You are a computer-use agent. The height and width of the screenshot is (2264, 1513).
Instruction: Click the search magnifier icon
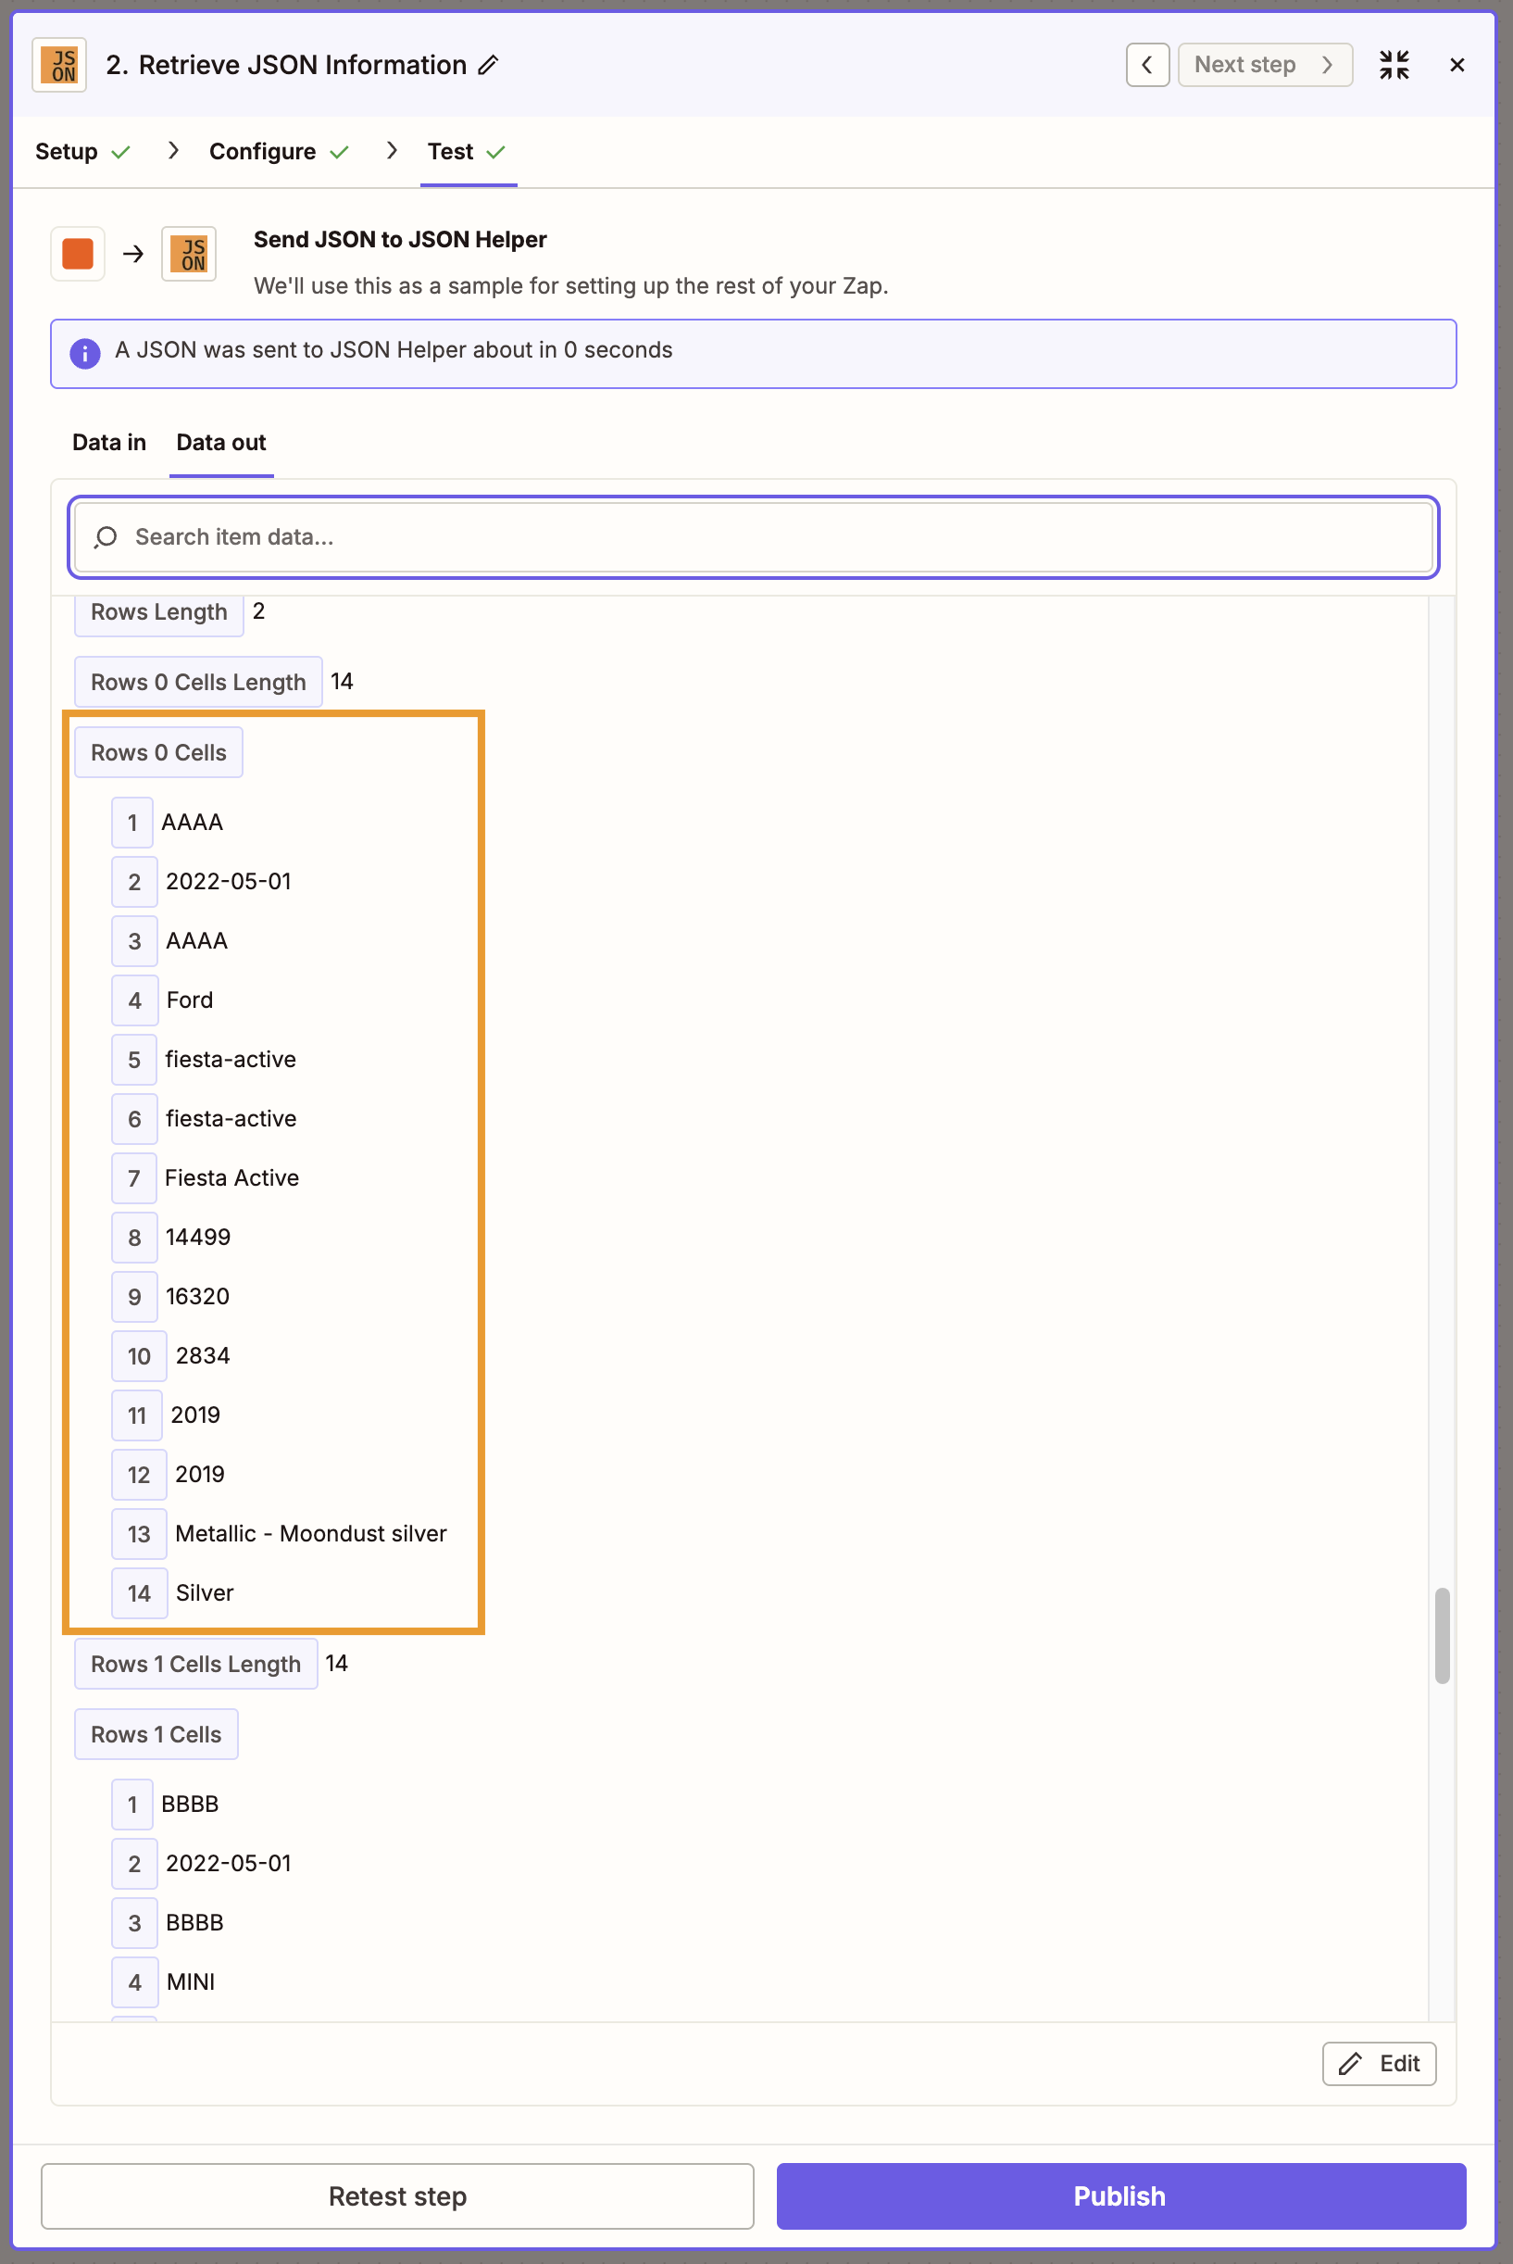point(106,537)
